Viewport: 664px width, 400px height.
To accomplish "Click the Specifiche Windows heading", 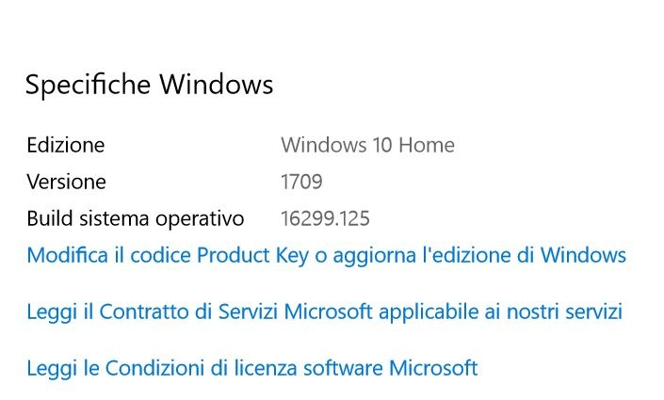I will coord(149,85).
